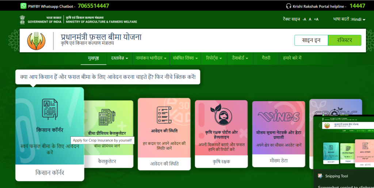Click the Kisan Corner document icon
The width and height of the screenshot is (374, 188).
(50, 109)
